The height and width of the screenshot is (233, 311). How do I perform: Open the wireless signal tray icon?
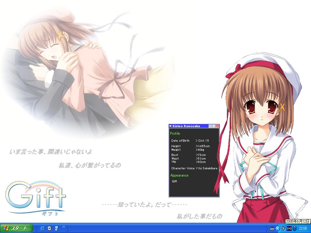(289, 229)
